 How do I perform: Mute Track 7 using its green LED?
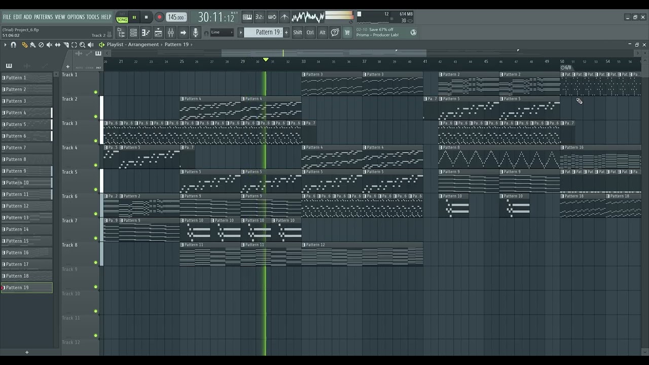coord(96,238)
